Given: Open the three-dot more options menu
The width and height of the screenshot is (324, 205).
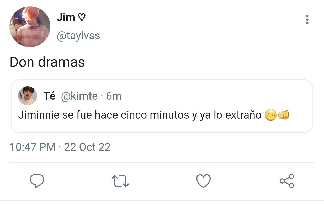Looking at the screenshot, I should (307, 20).
